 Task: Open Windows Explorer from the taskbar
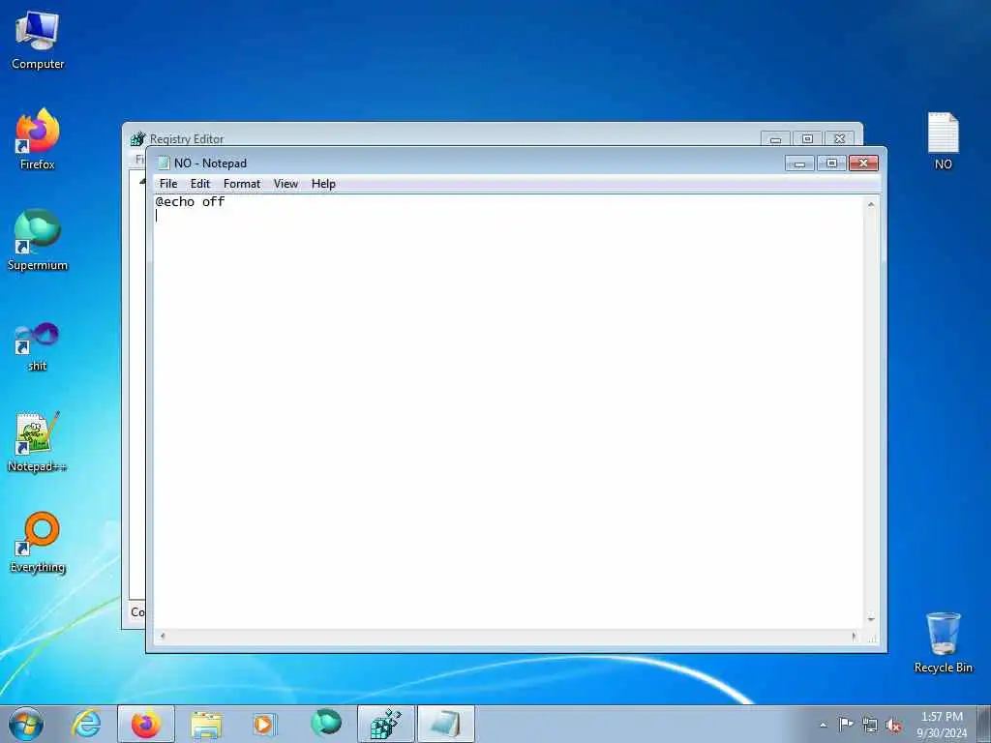point(206,724)
